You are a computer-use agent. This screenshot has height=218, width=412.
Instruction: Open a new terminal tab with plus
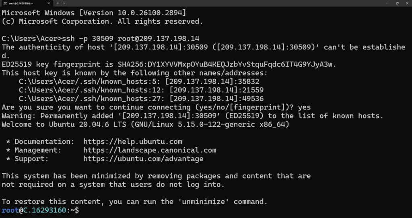click(x=58, y=3)
